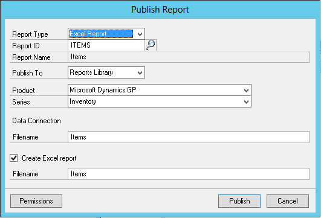Screen dimensions: 321x218
Task: Open the Report Type dropdown arrow
Action: [x=140, y=34]
